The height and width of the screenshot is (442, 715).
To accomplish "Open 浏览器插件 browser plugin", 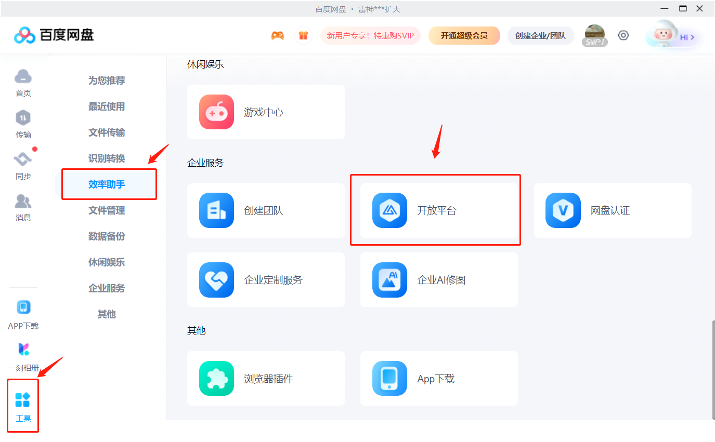I will pyautogui.click(x=266, y=378).
